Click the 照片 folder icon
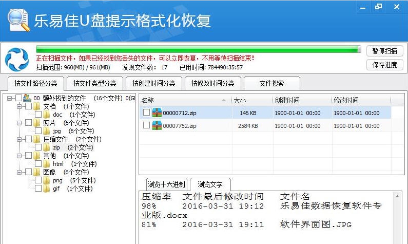Screen dimensions: 408x244 point(36,123)
